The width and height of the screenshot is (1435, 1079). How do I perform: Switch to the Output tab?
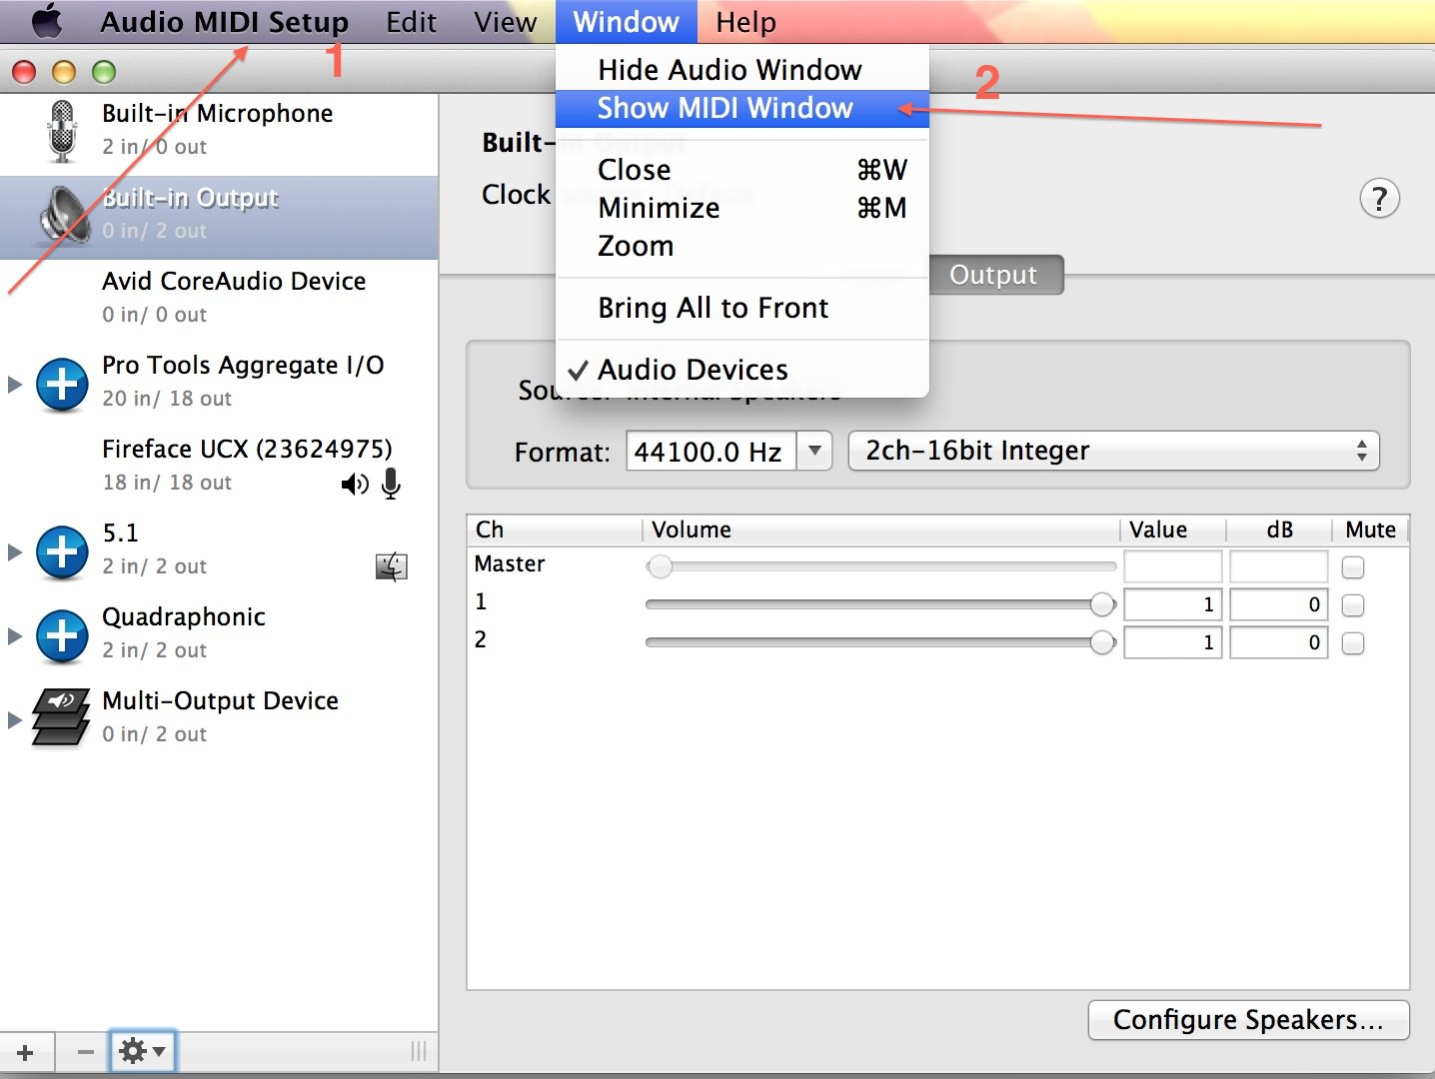pos(994,275)
